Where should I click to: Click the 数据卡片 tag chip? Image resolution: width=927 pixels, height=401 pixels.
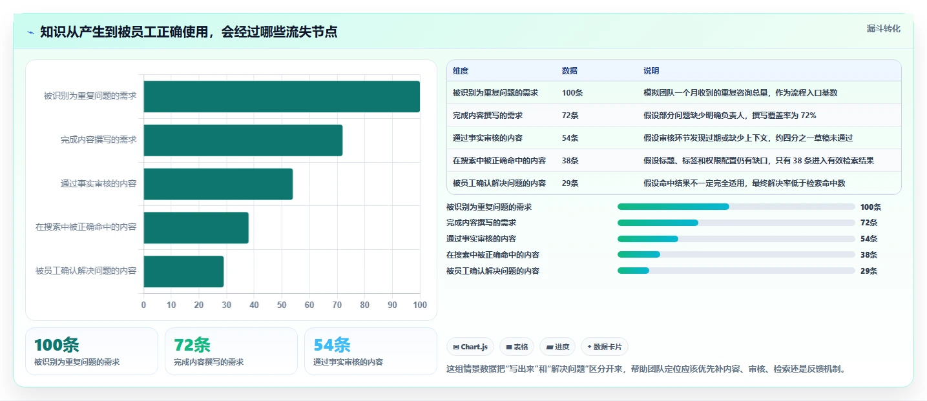point(605,347)
